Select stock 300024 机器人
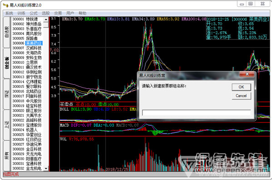The image size is (272, 180). [25, 130]
